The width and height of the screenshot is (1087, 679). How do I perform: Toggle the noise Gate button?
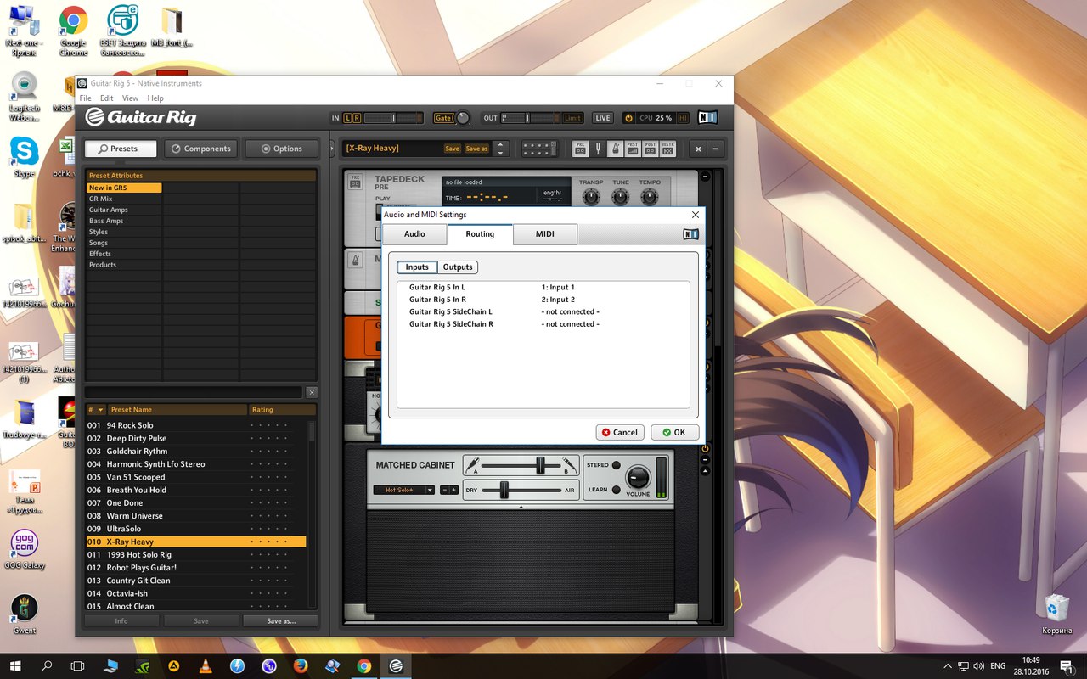(x=442, y=118)
